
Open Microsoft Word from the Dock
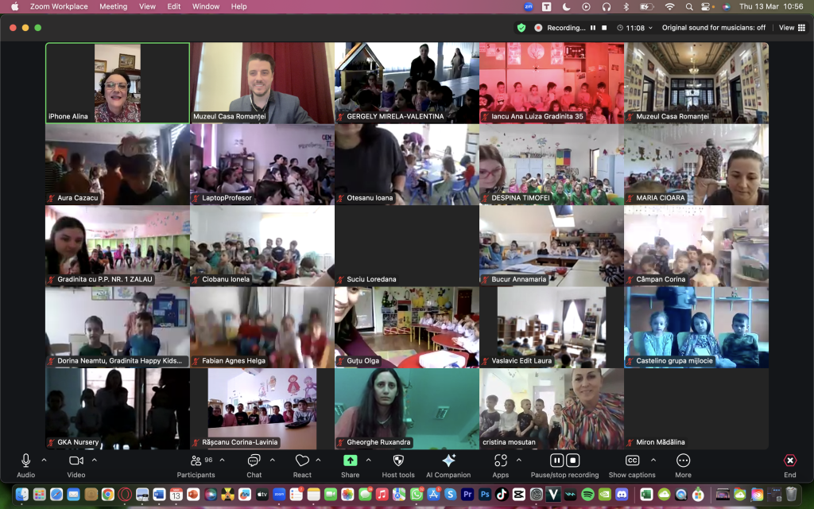(159, 494)
